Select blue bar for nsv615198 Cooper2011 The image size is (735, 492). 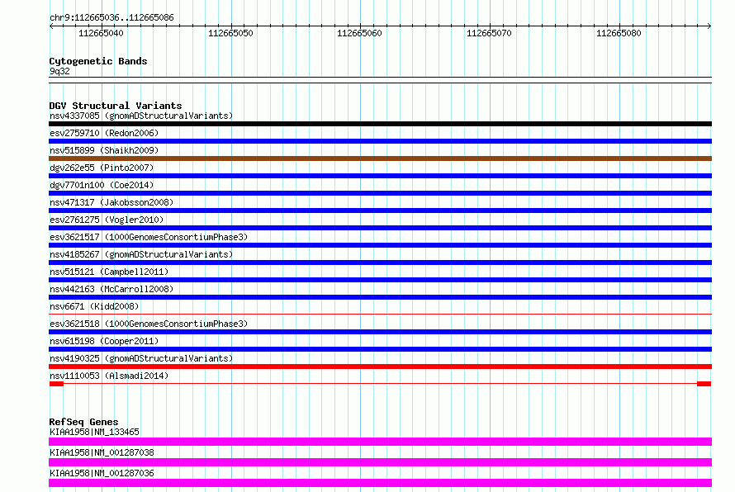(380, 349)
